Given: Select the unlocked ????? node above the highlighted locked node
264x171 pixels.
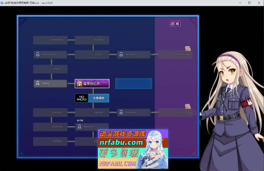Looking at the screenshot, I should (50, 69).
